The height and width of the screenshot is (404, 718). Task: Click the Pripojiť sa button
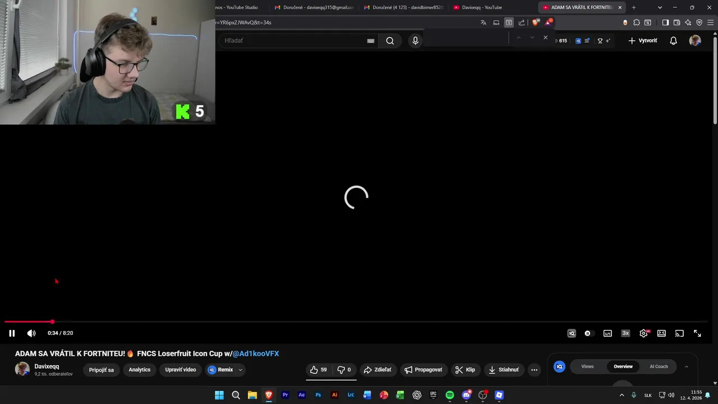pyautogui.click(x=101, y=370)
